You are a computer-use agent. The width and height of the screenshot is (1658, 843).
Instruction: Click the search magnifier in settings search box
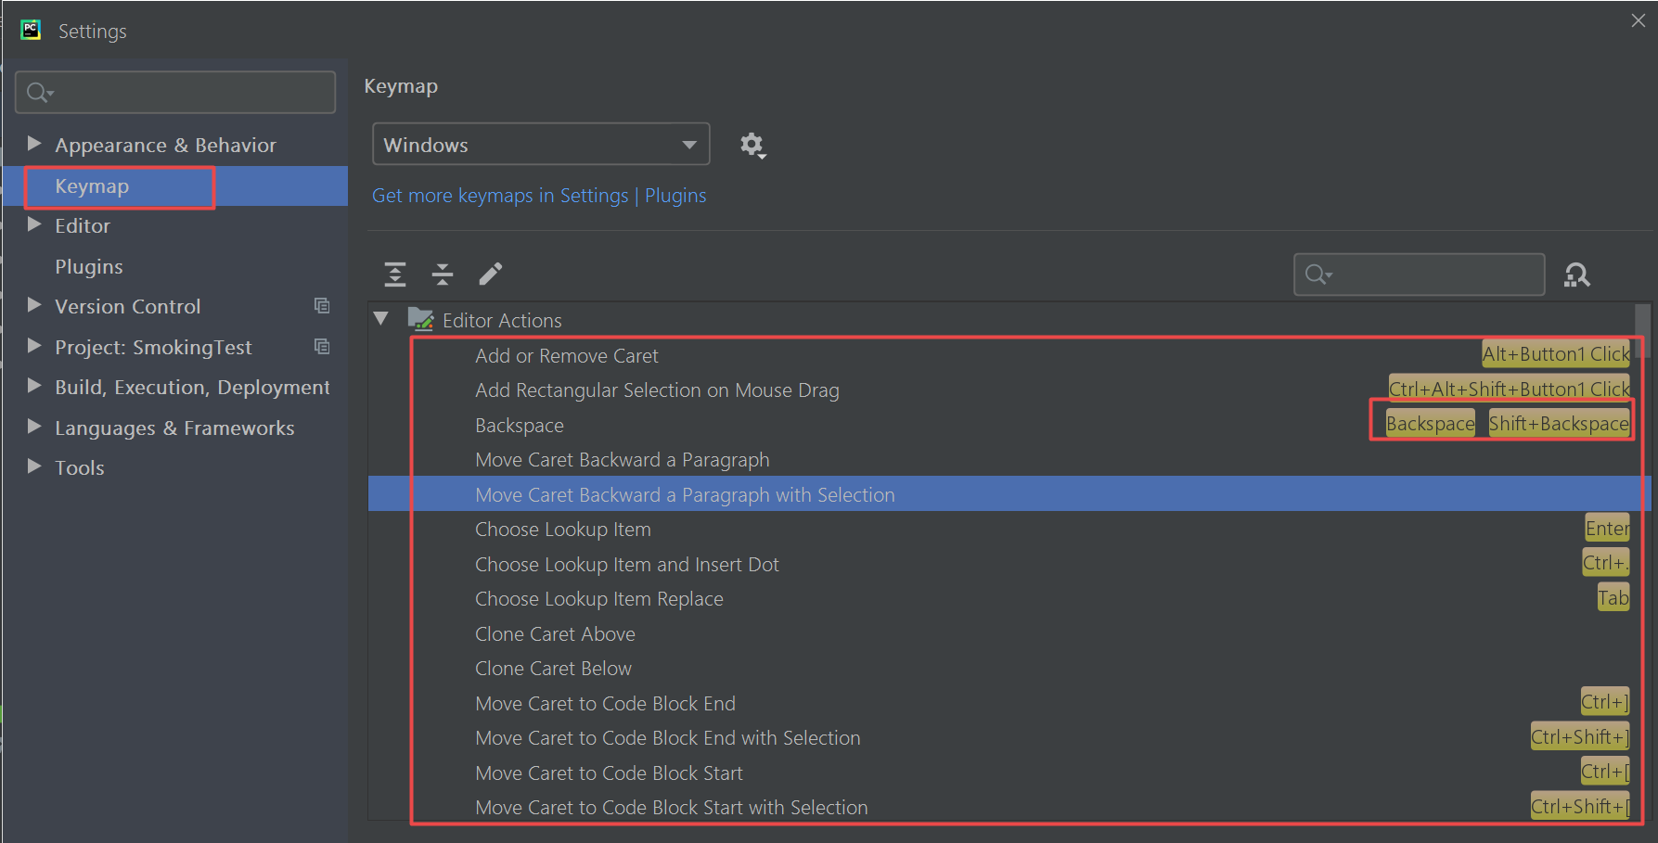(x=40, y=93)
